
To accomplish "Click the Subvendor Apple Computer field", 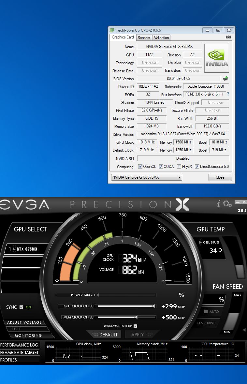I will 206,86.
